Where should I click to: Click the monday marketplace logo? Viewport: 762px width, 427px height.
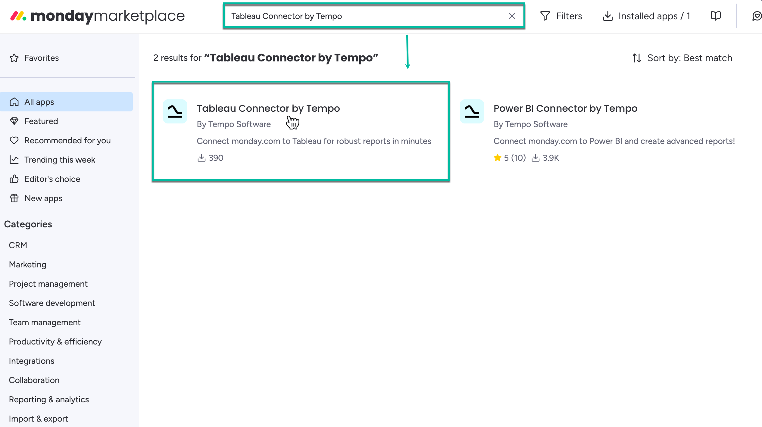click(97, 16)
